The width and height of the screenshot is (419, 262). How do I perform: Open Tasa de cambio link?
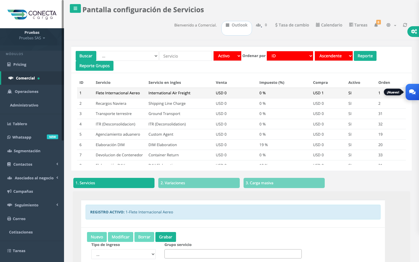point(292,25)
